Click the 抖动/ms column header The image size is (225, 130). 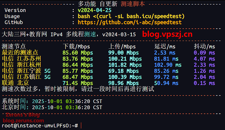coord(204,46)
